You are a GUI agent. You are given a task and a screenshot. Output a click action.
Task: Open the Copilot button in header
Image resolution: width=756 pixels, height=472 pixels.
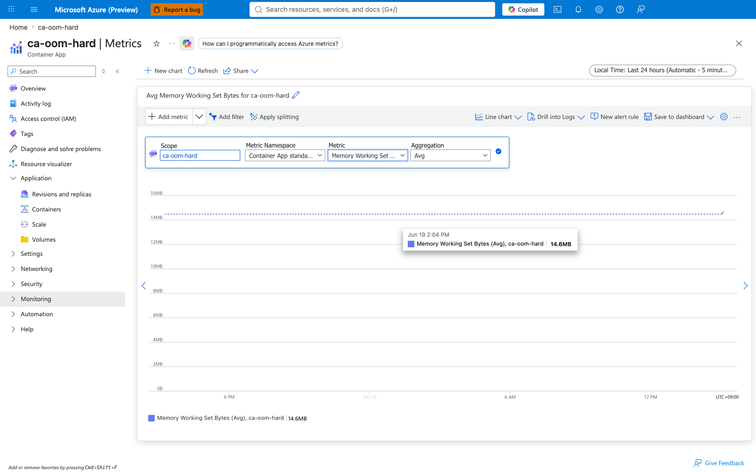[x=523, y=9]
